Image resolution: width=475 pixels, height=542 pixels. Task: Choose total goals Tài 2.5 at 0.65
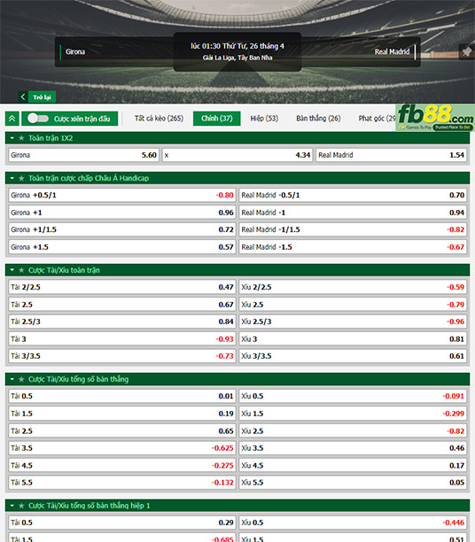[x=122, y=431]
